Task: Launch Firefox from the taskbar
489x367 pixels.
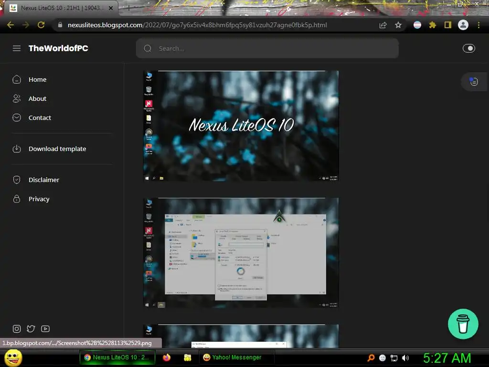Action: click(x=167, y=357)
